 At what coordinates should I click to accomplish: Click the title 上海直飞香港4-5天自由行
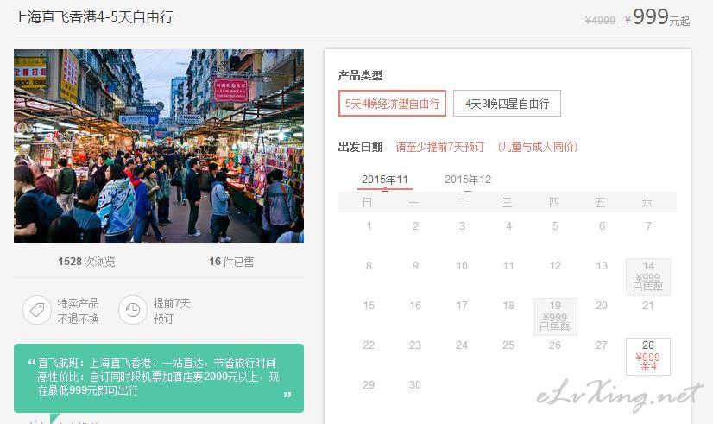pos(94,17)
